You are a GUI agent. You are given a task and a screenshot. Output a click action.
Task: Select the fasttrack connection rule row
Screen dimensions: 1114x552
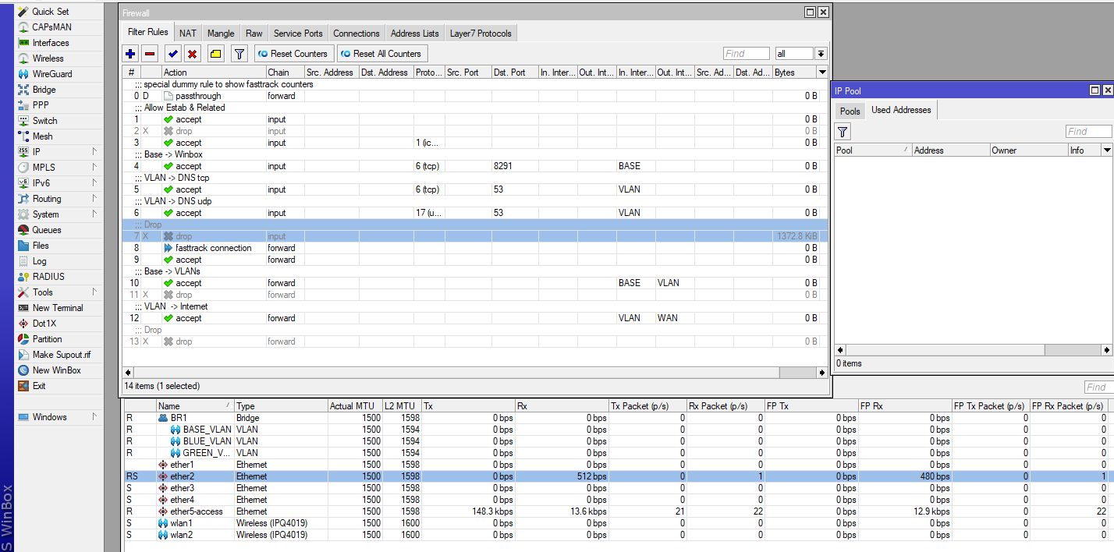click(476, 248)
